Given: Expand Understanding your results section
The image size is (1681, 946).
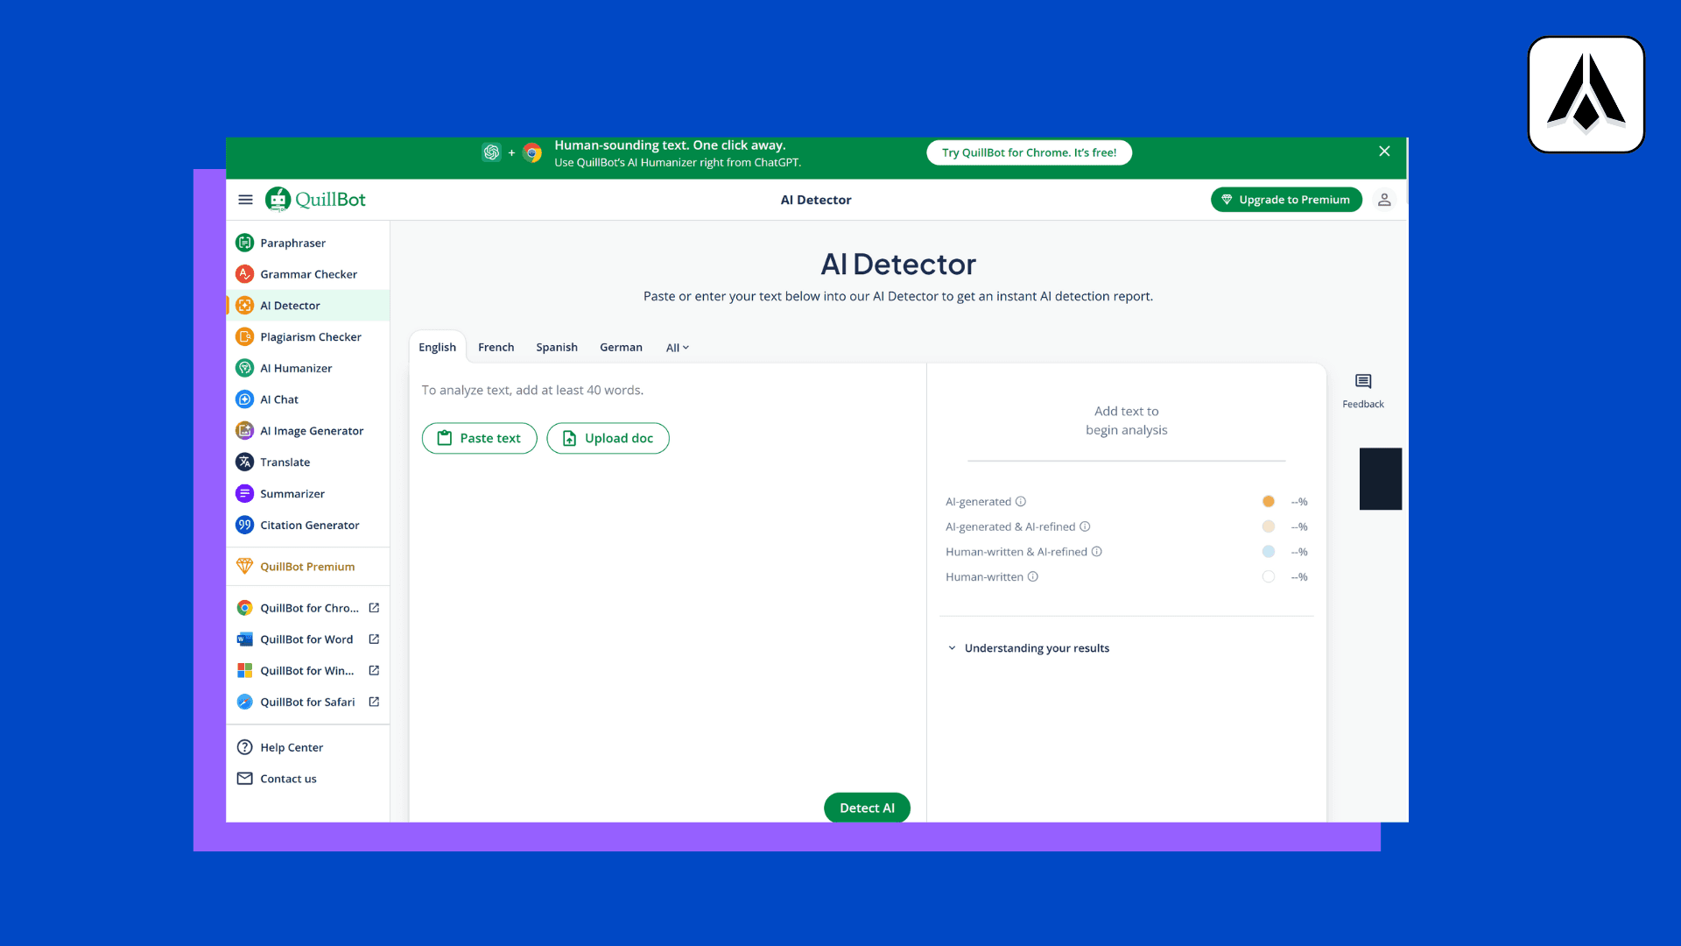Looking at the screenshot, I should coord(1037,648).
